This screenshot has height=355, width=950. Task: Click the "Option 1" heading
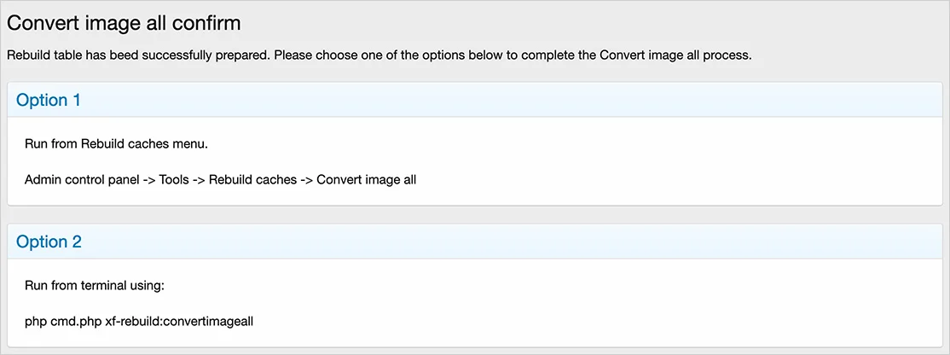[x=49, y=101]
